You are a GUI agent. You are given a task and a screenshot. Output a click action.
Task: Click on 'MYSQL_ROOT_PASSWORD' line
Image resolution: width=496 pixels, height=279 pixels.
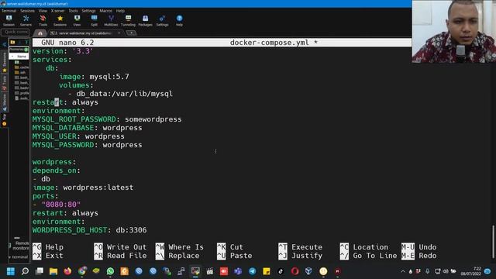click(107, 119)
